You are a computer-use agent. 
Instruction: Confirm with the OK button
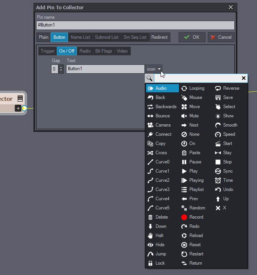click(x=192, y=37)
